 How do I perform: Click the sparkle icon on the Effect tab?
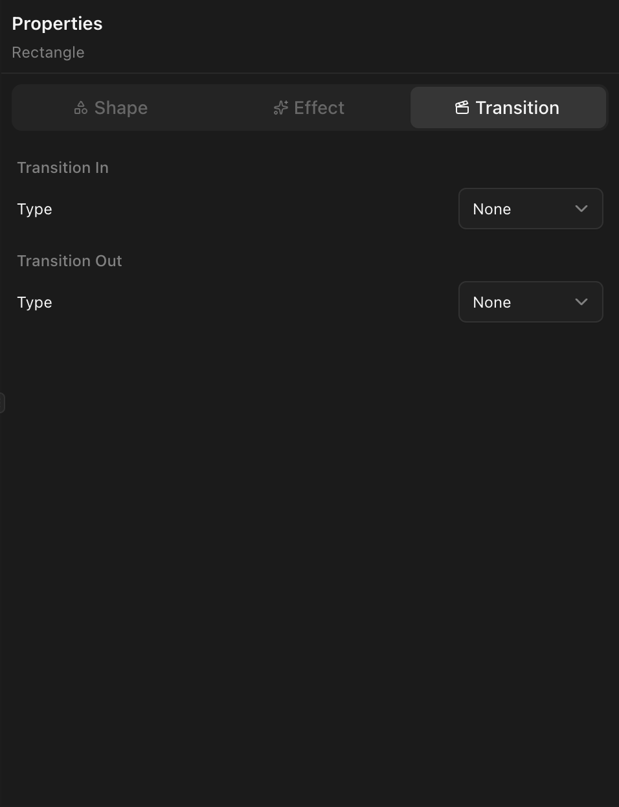(x=280, y=108)
